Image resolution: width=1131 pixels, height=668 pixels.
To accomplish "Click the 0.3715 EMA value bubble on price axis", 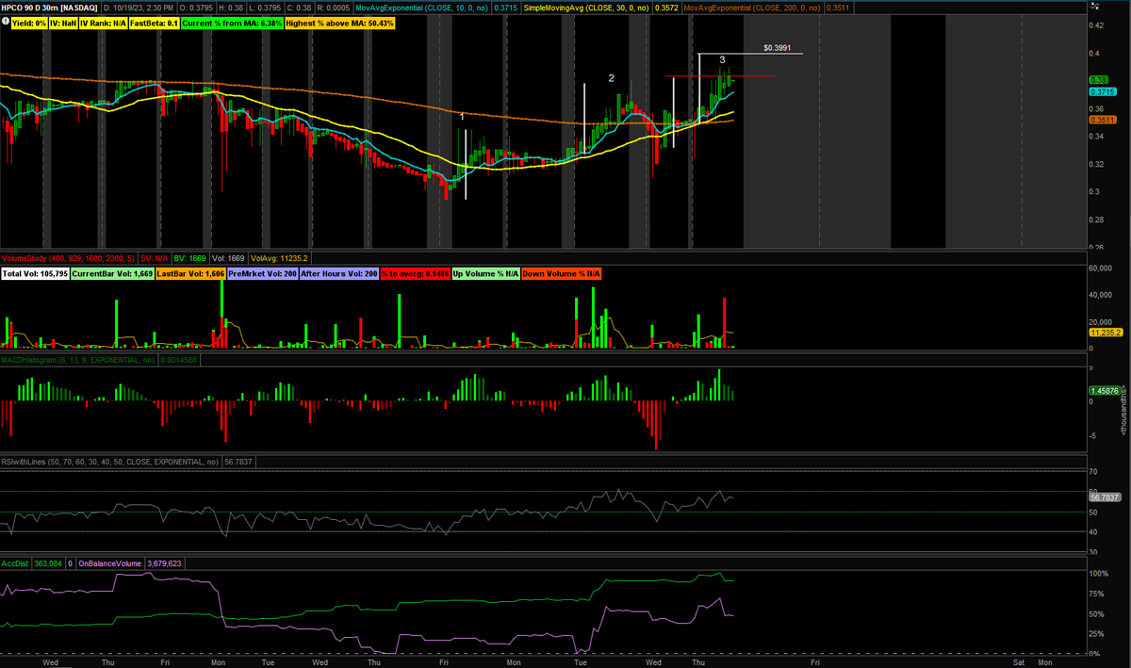I will click(x=1103, y=91).
